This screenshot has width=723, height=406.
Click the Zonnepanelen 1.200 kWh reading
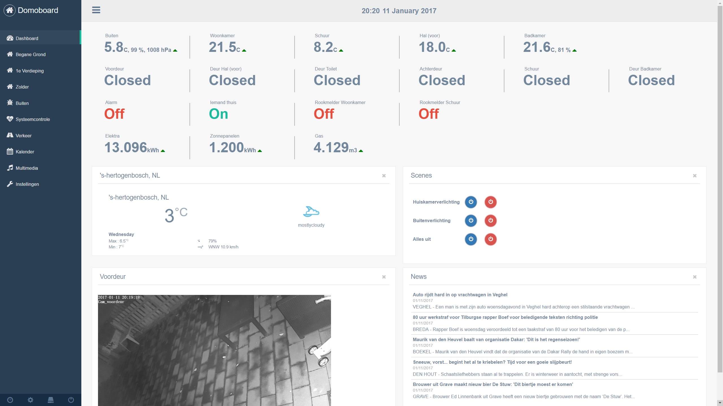tap(232, 147)
